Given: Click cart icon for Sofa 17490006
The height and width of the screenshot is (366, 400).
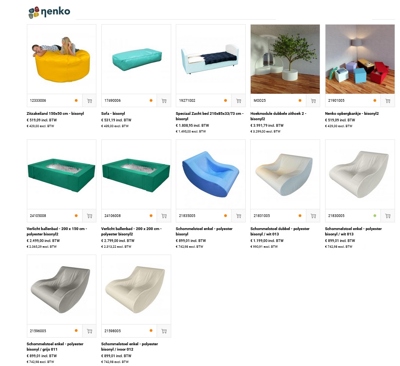Looking at the screenshot, I should (x=164, y=101).
